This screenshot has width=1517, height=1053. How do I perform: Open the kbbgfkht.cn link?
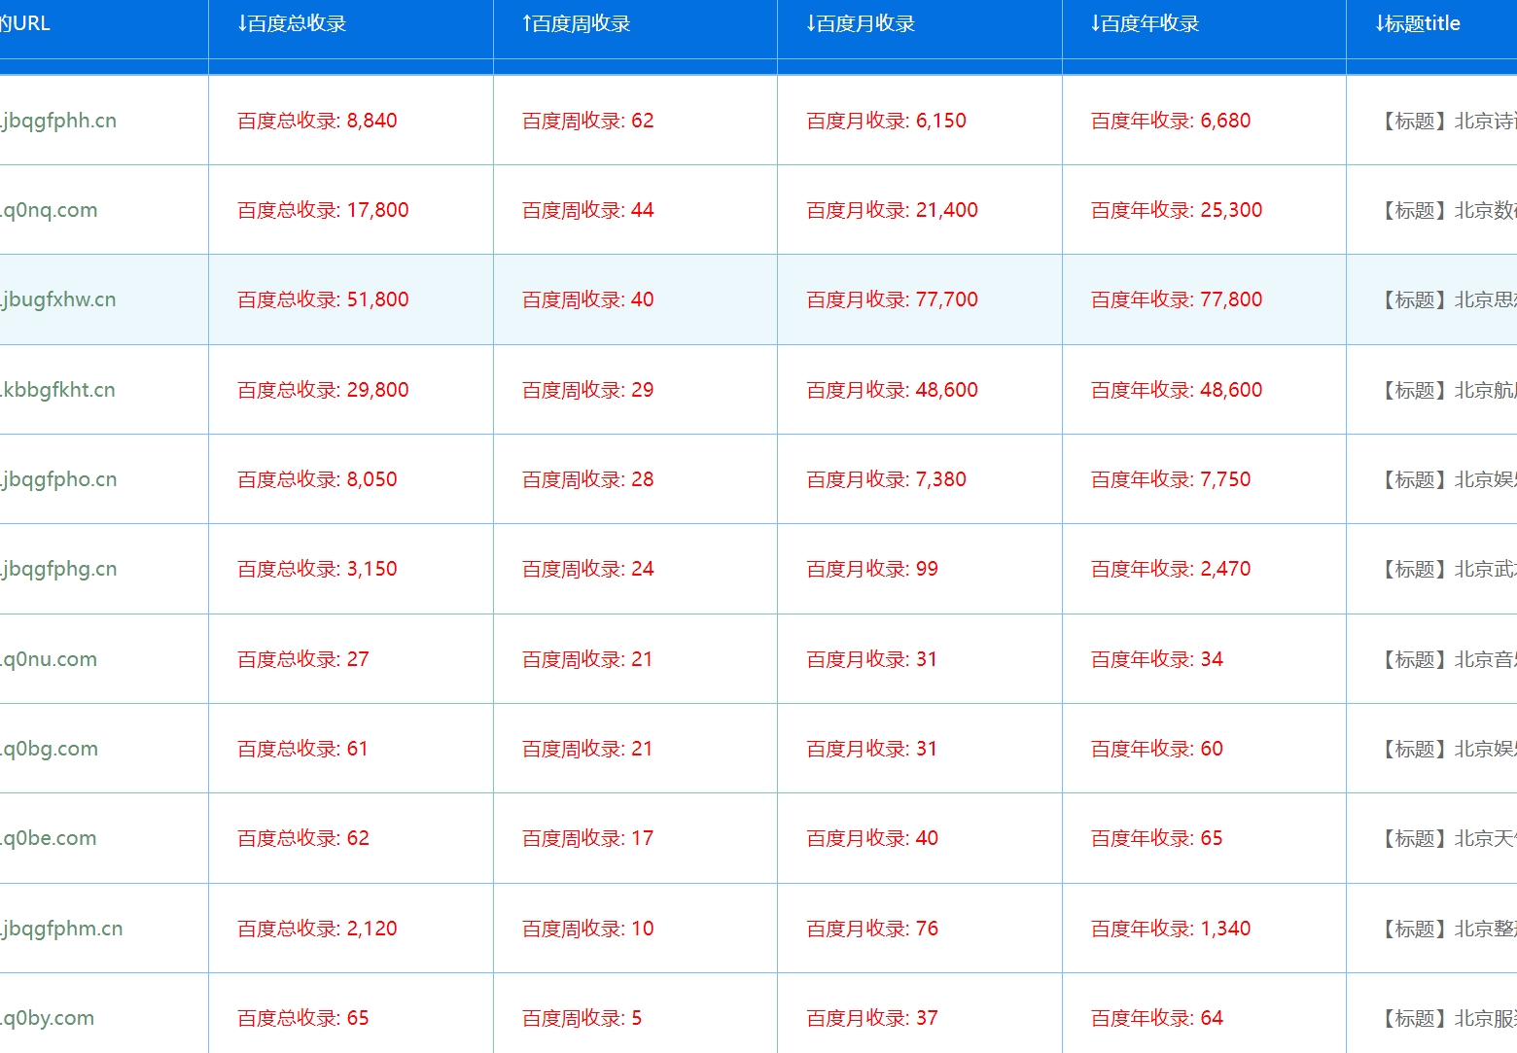point(58,390)
